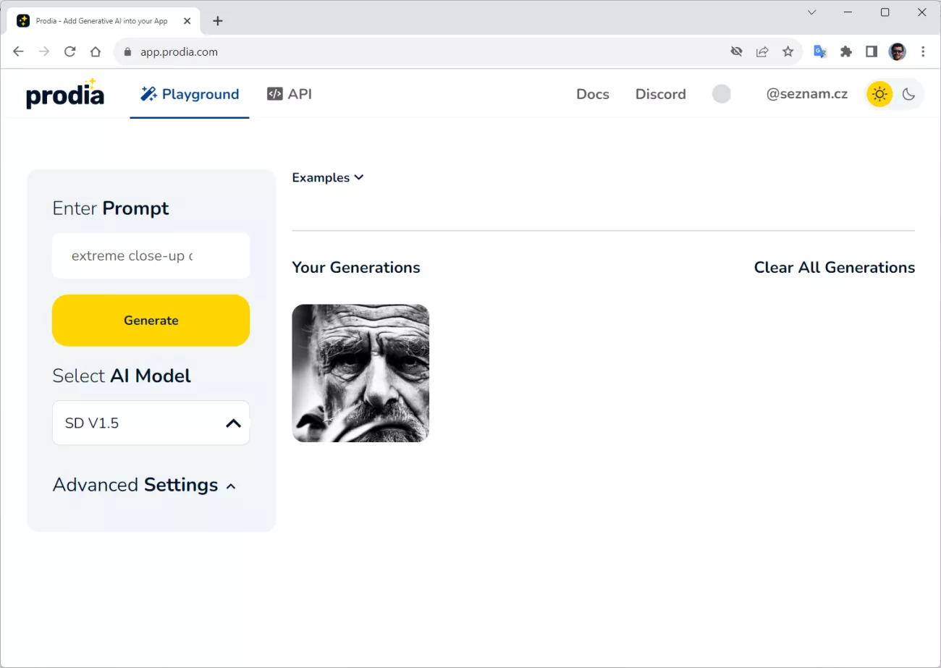Screen dimensions: 941x668
Task: Click the Google Translate extension icon
Action: pos(820,51)
